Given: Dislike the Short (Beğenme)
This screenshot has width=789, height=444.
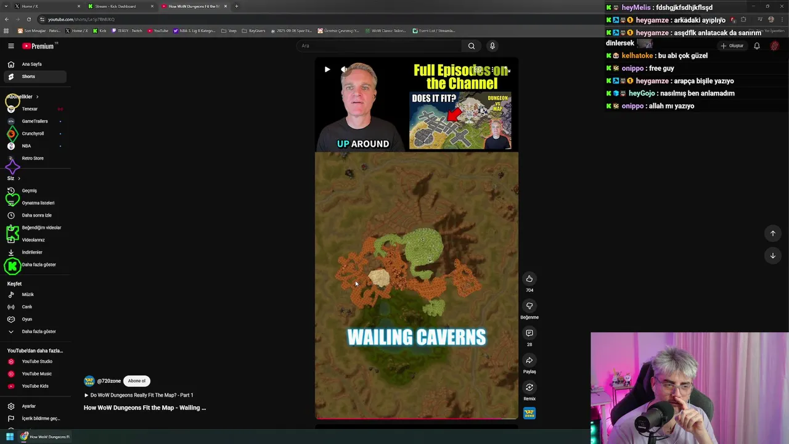Looking at the screenshot, I should [529, 306].
